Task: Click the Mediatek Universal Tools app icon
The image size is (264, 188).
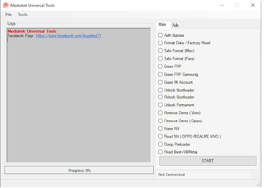Action: pyautogui.click(x=6, y=5)
